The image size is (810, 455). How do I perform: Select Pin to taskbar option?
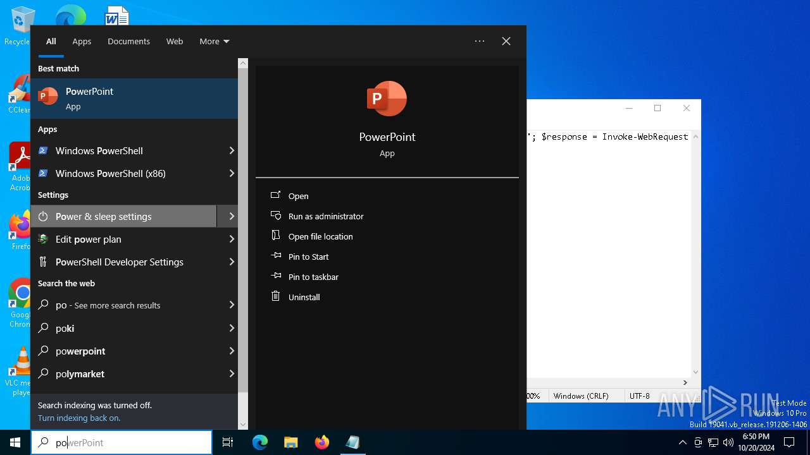(313, 277)
